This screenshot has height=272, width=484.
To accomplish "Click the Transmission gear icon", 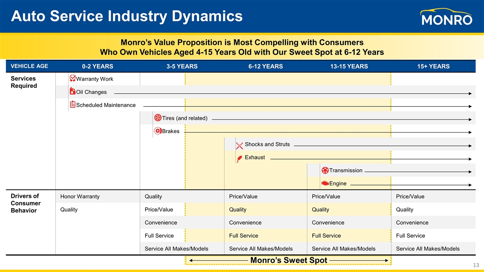I will 325,170.
